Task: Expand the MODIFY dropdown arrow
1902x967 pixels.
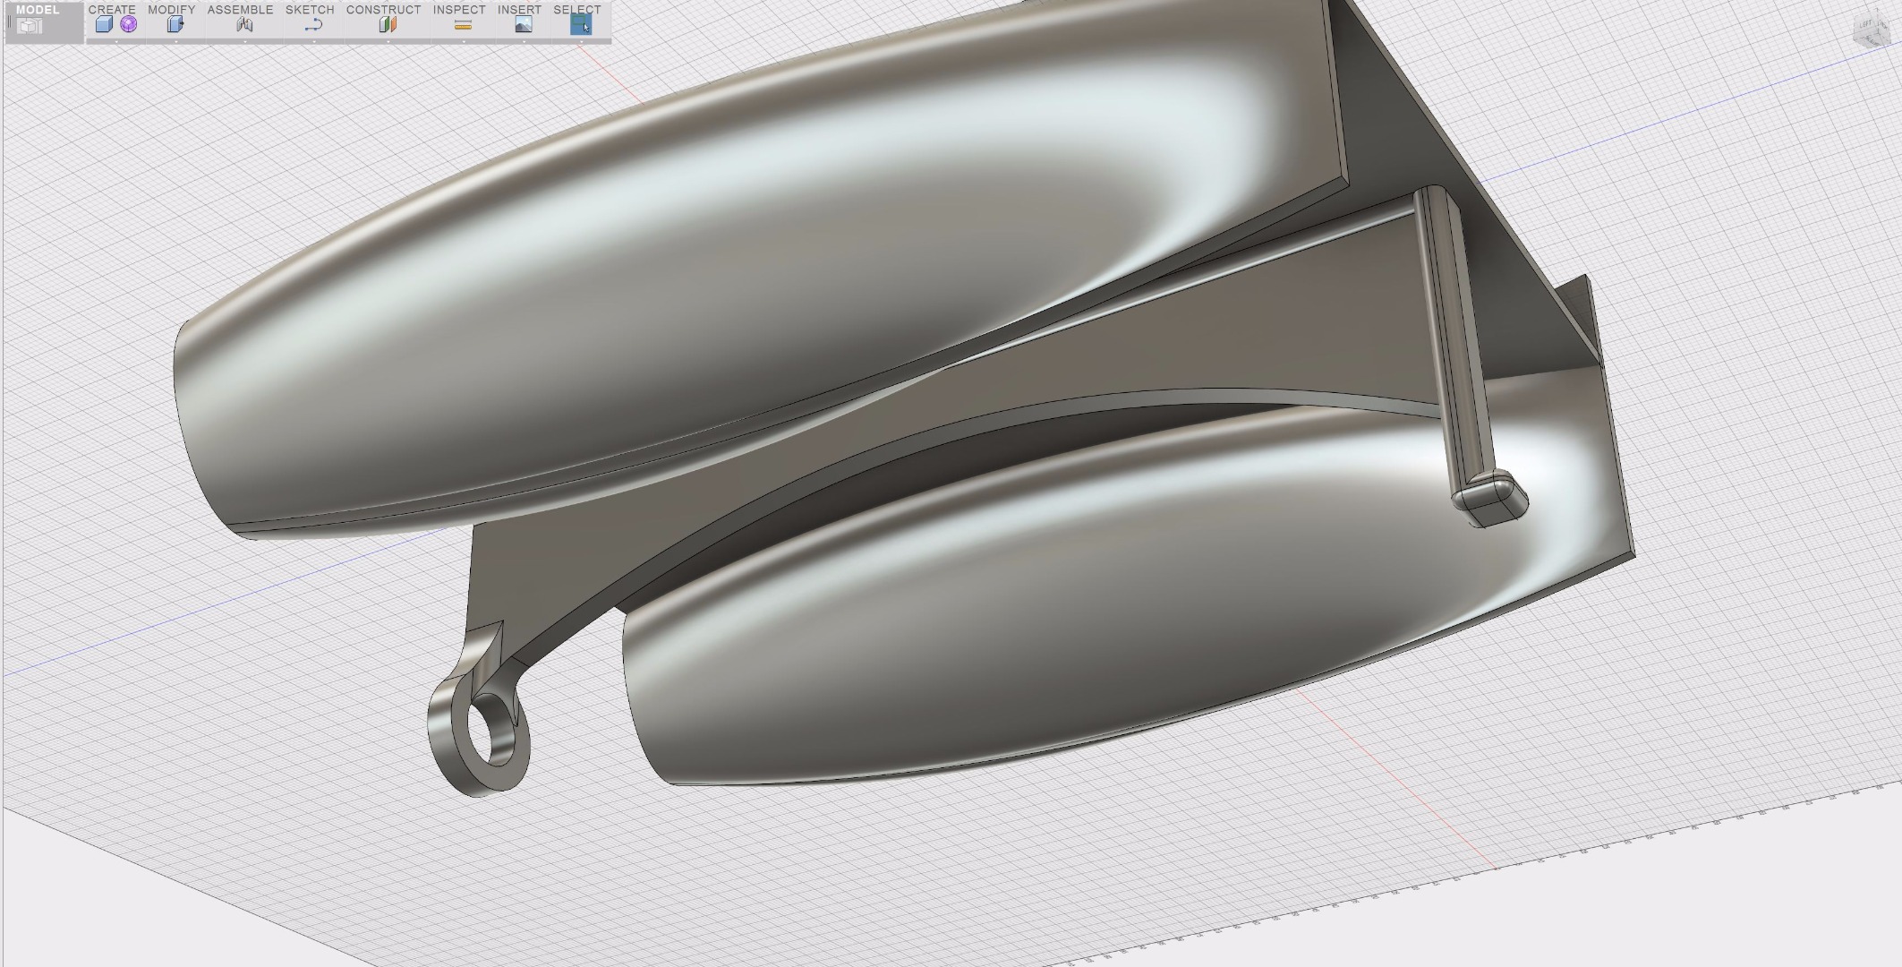Action: pos(175,41)
